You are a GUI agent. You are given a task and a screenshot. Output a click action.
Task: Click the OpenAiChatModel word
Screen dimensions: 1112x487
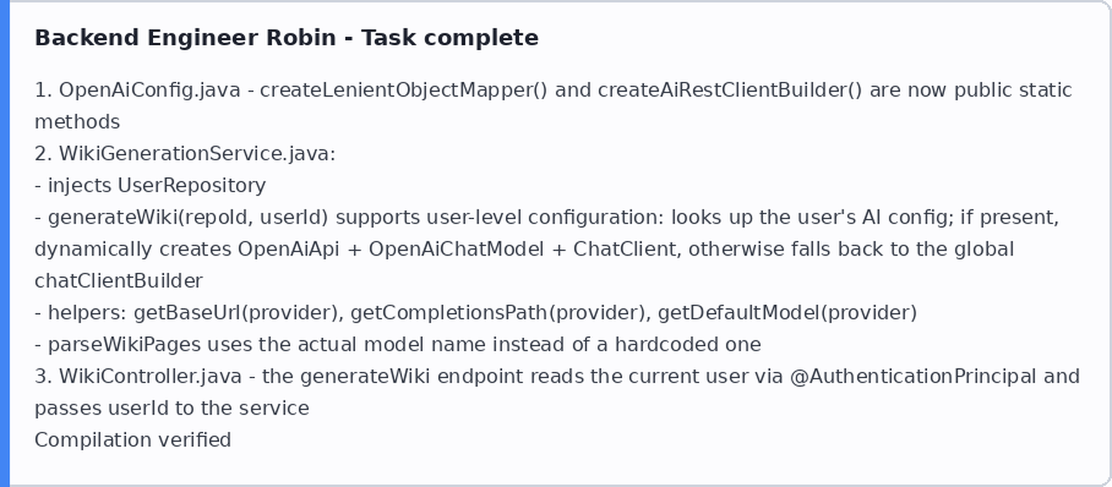456,249
